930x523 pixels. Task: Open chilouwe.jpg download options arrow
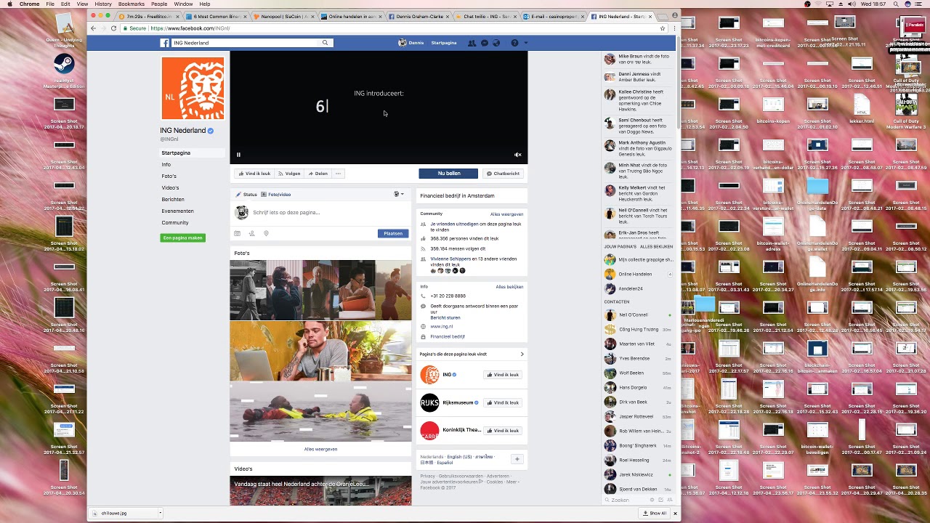click(x=160, y=514)
